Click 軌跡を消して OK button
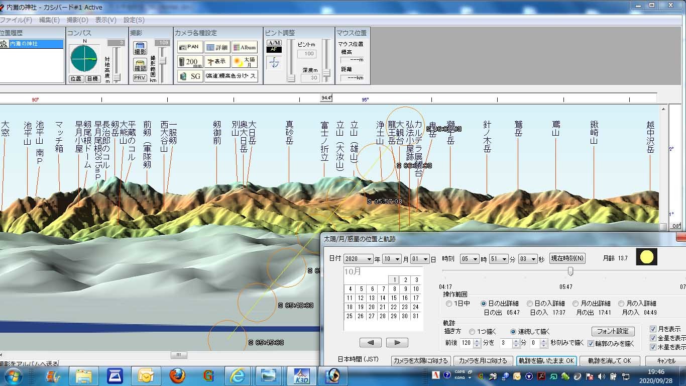Viewport: 686px width, 386px height. (610, 361)
